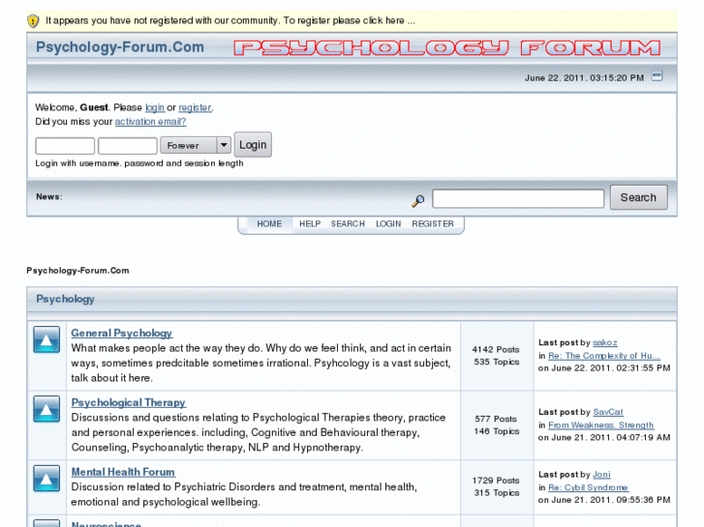Open the Psychological Therapy board
Image resolution: width=704 pixels, height=527 pixels.
pyautogui.click(x=129, y=402)
